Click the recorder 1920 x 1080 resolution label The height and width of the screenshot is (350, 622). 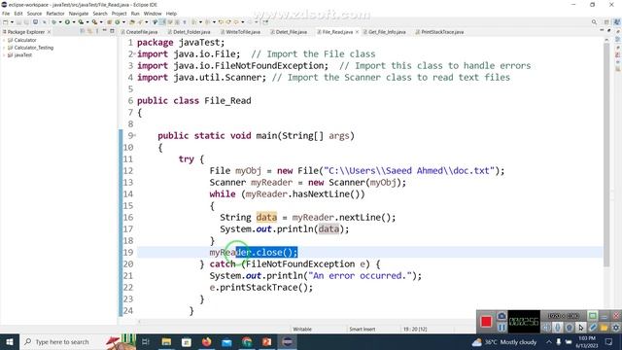click(x=564, y=316)
